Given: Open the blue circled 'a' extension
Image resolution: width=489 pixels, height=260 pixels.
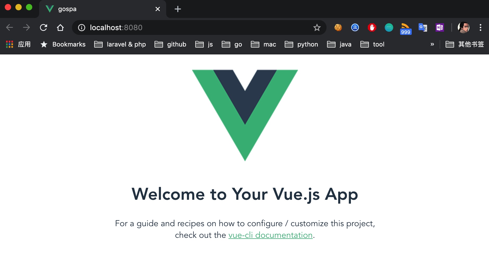Looking at the screenshot, I should (355, 27).
